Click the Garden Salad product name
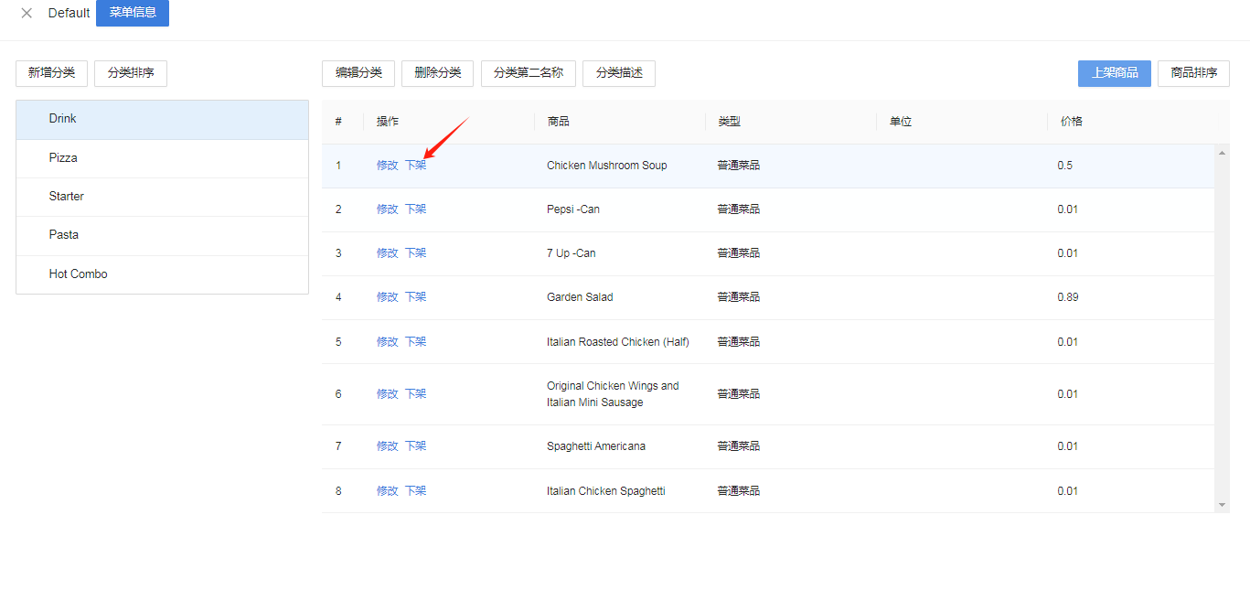Screen dimensions: 1250x590 pos(580,297)
